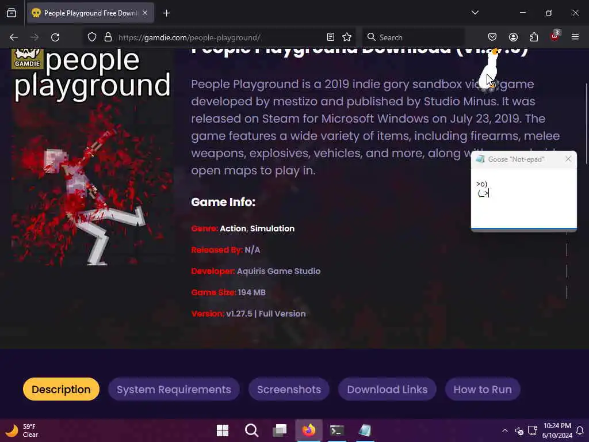
Task: Focus the browser Search box
Action: pyautogui.click(x=413, y=37)
